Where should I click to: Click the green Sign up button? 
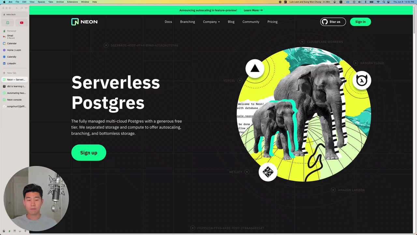tap(89, 153)
